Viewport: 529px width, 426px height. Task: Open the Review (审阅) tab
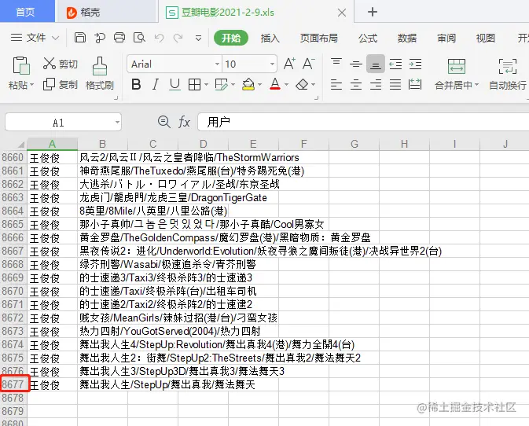pos(446,38)
